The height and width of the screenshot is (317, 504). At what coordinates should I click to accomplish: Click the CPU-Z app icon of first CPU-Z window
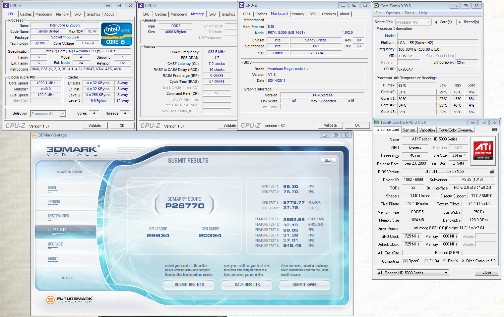[x=6, y=5]
